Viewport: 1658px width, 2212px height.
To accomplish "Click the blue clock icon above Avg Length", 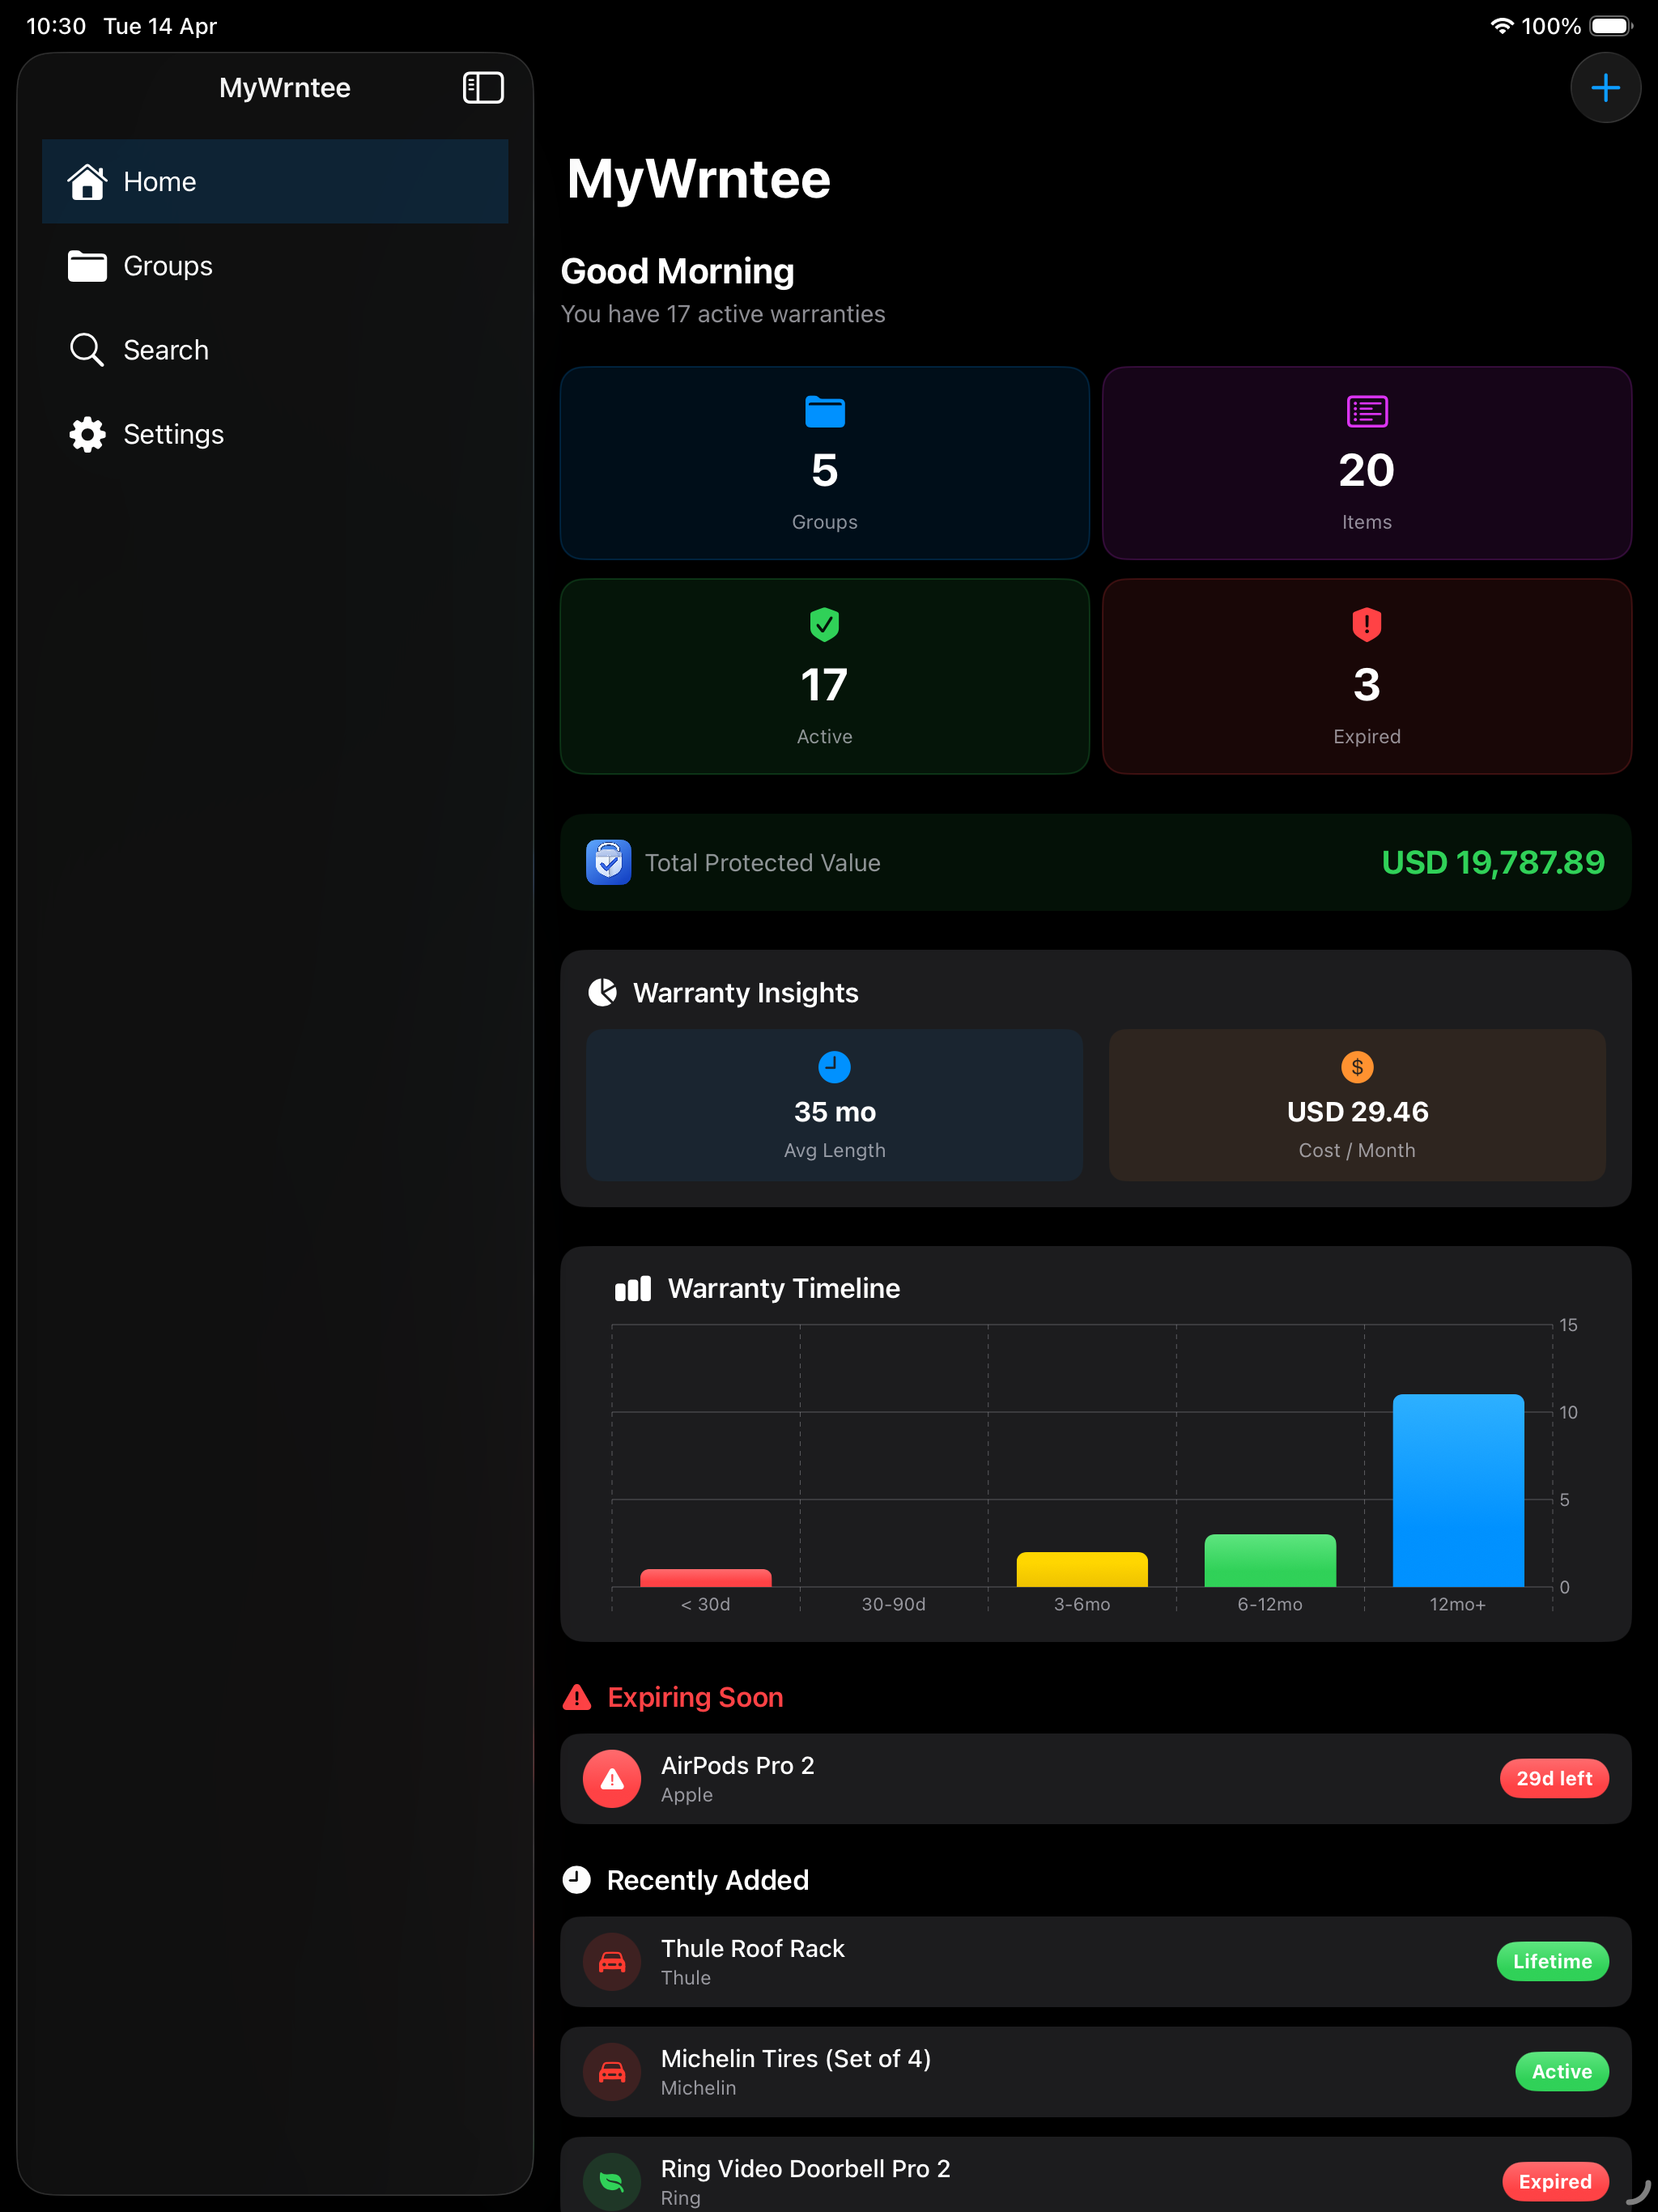I will tap(834, 1067).
